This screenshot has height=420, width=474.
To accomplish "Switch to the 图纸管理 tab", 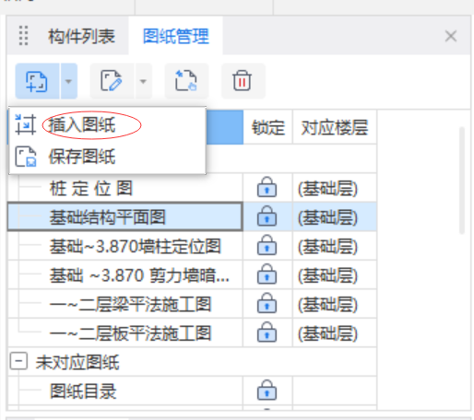I will [x=176, y=37].
